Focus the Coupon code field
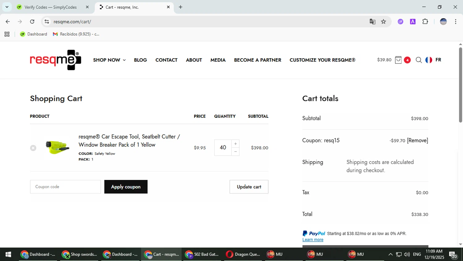The height and width of the screenshot is (261, 463). (65, 187)
